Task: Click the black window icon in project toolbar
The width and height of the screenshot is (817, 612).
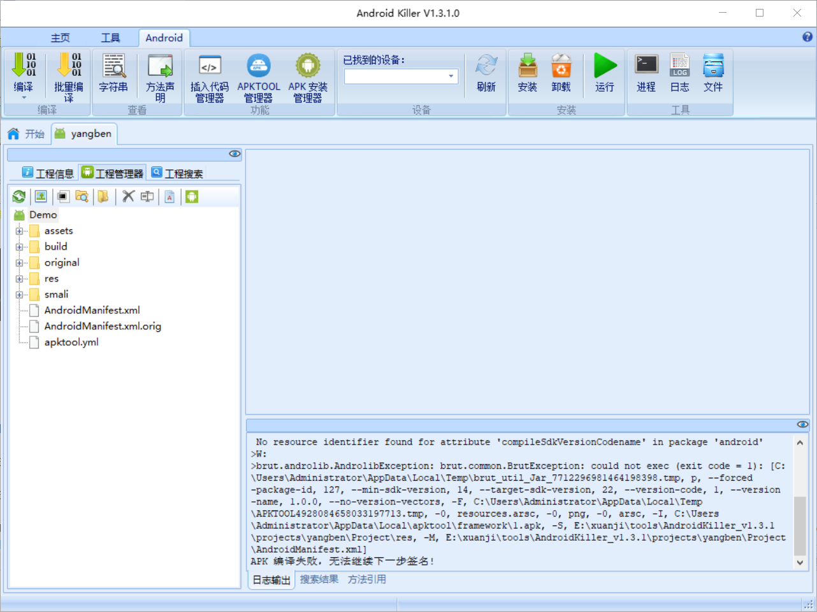Action: 62,196
